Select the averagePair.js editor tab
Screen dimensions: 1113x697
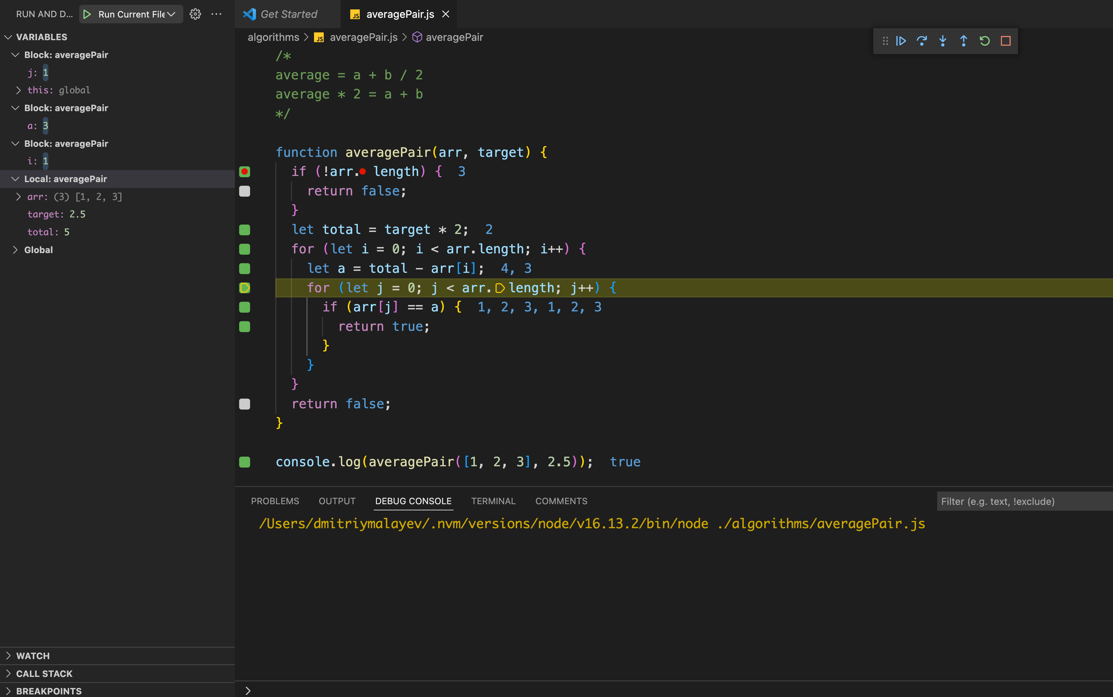click(400, 14)
